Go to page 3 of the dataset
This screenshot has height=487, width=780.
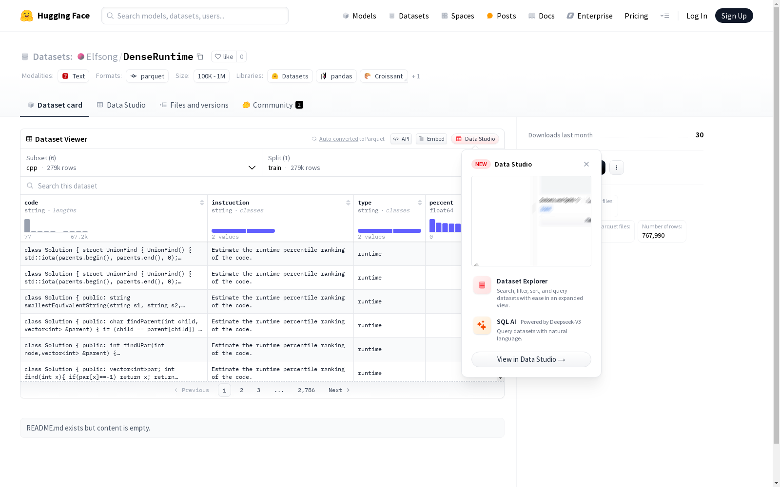point(258,390)
